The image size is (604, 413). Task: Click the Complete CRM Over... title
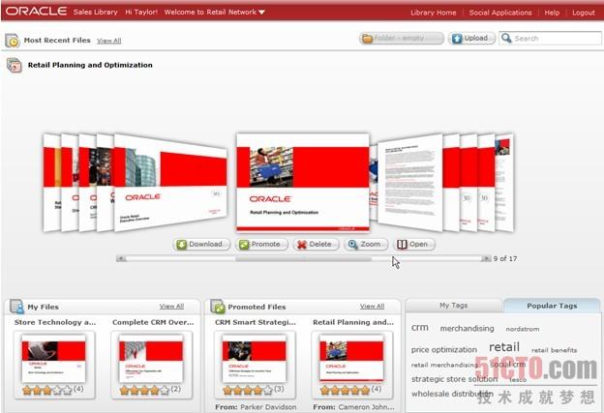coord(153,322)
